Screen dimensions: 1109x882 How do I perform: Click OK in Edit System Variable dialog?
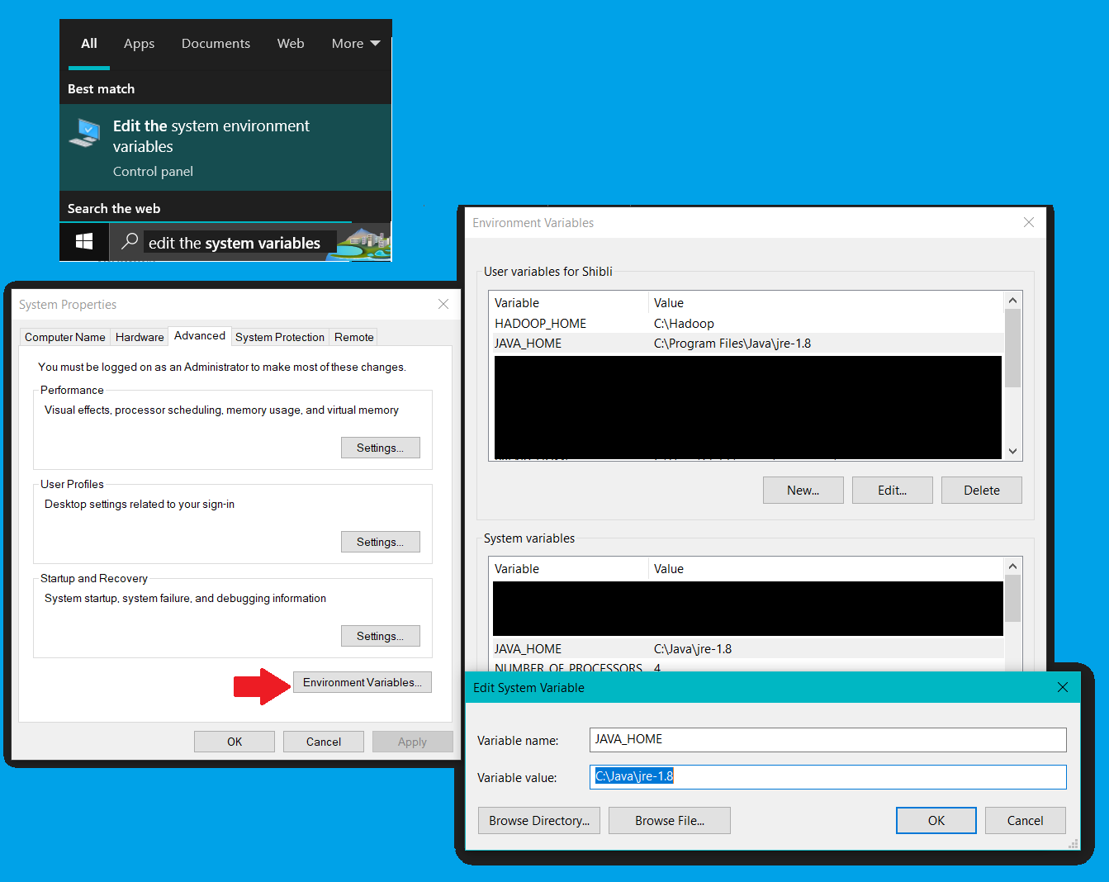[936, 820]
